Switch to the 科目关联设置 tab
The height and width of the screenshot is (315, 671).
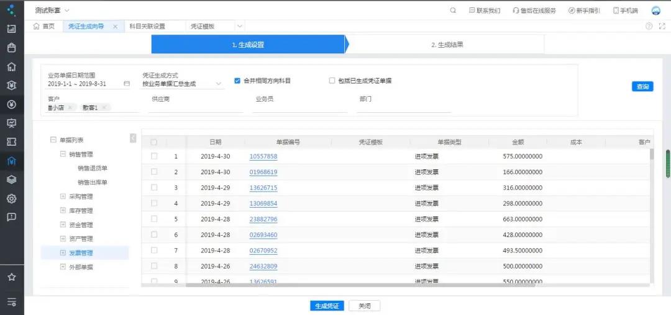click(147, 27)
